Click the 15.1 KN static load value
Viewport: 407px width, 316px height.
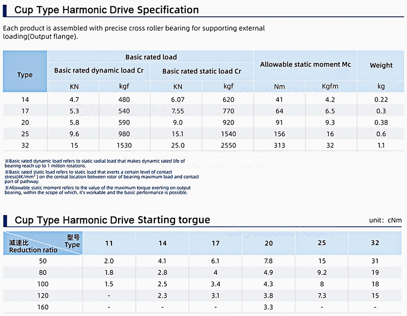coord(178,134)
